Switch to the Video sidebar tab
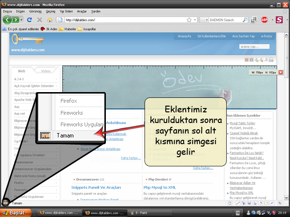Image resolution: width=290 pixels, height=217 pixels. coord(45,71)
